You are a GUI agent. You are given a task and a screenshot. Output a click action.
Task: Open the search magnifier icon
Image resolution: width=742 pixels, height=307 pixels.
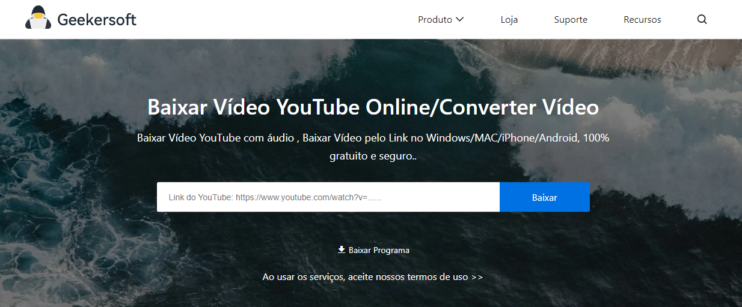tap(702, 19)
